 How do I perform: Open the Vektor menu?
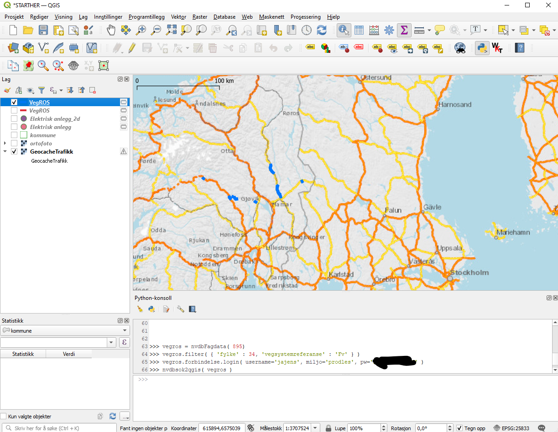tap(178, 17)
